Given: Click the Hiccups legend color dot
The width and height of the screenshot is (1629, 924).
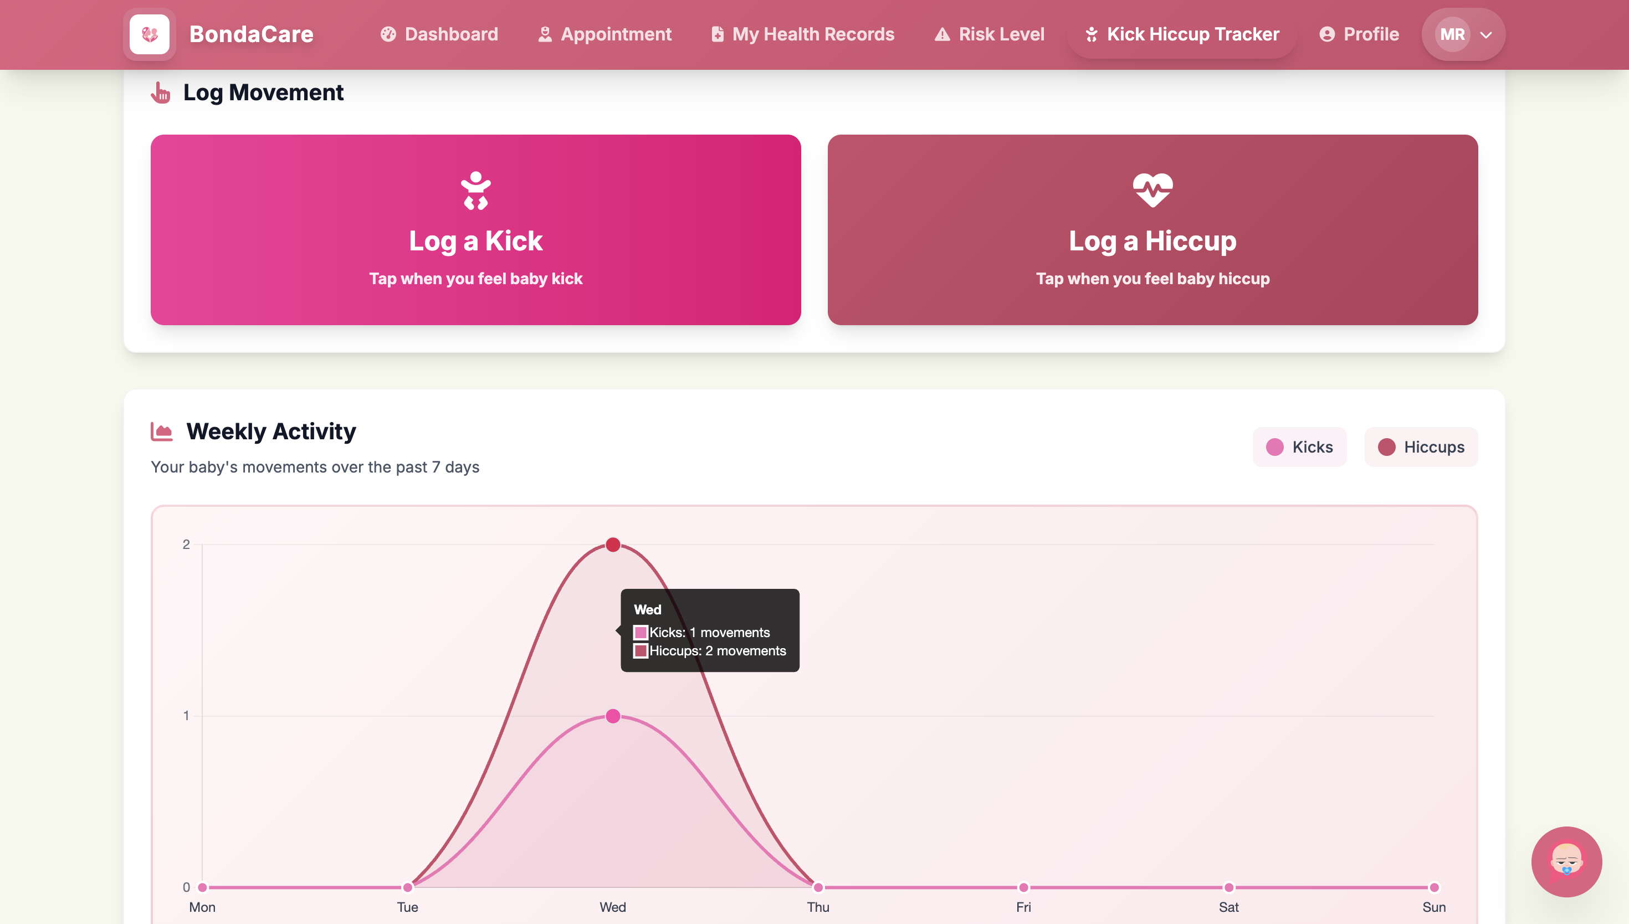Looking at the screenshot, I should click(x=1386, y=447).
